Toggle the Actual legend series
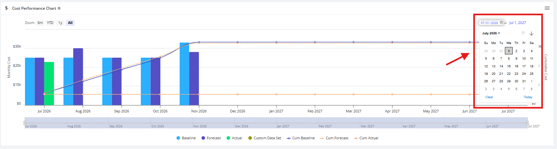This screenshot has height=149, width=557. click(x=234, y=138)
